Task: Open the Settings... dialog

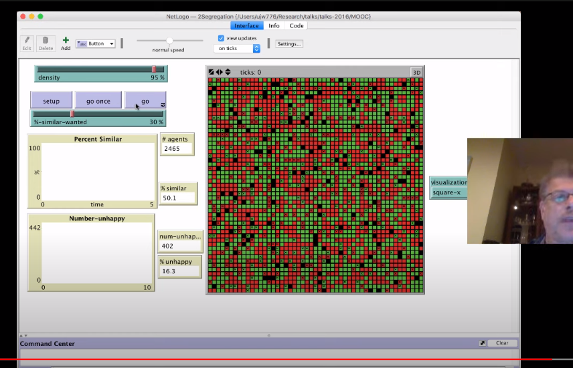Action: click(x=289, y=44)
